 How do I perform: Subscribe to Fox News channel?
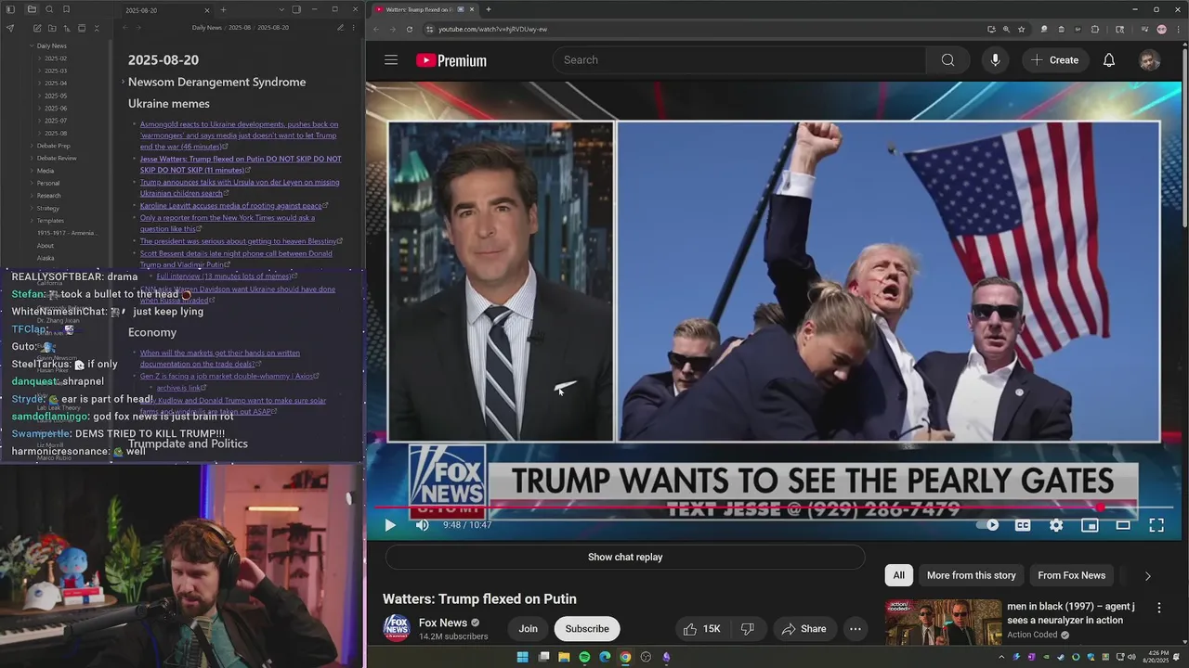pyautogui.click(x=587, y=629)
